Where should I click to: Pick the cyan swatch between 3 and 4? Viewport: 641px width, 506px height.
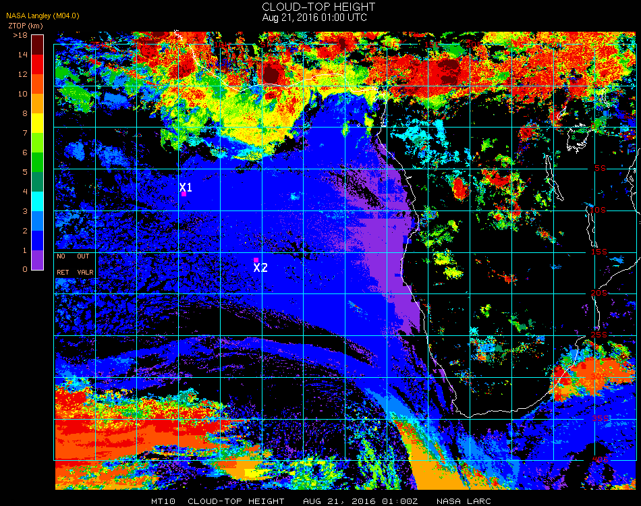pos(37,202)
